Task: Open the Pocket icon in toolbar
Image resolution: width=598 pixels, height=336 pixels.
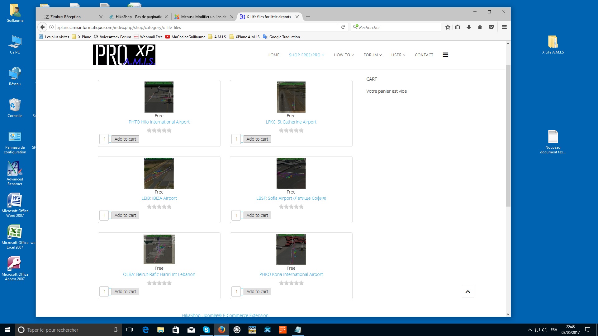Action: [491, 27]
